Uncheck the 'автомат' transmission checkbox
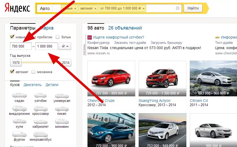Viewport: 237px width, 147px height. tap(12, 72)
